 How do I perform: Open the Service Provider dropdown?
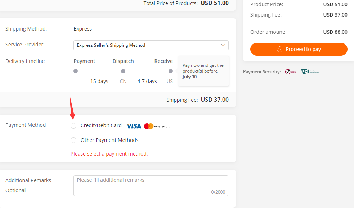pyautogui.click(x=151, y=45)
